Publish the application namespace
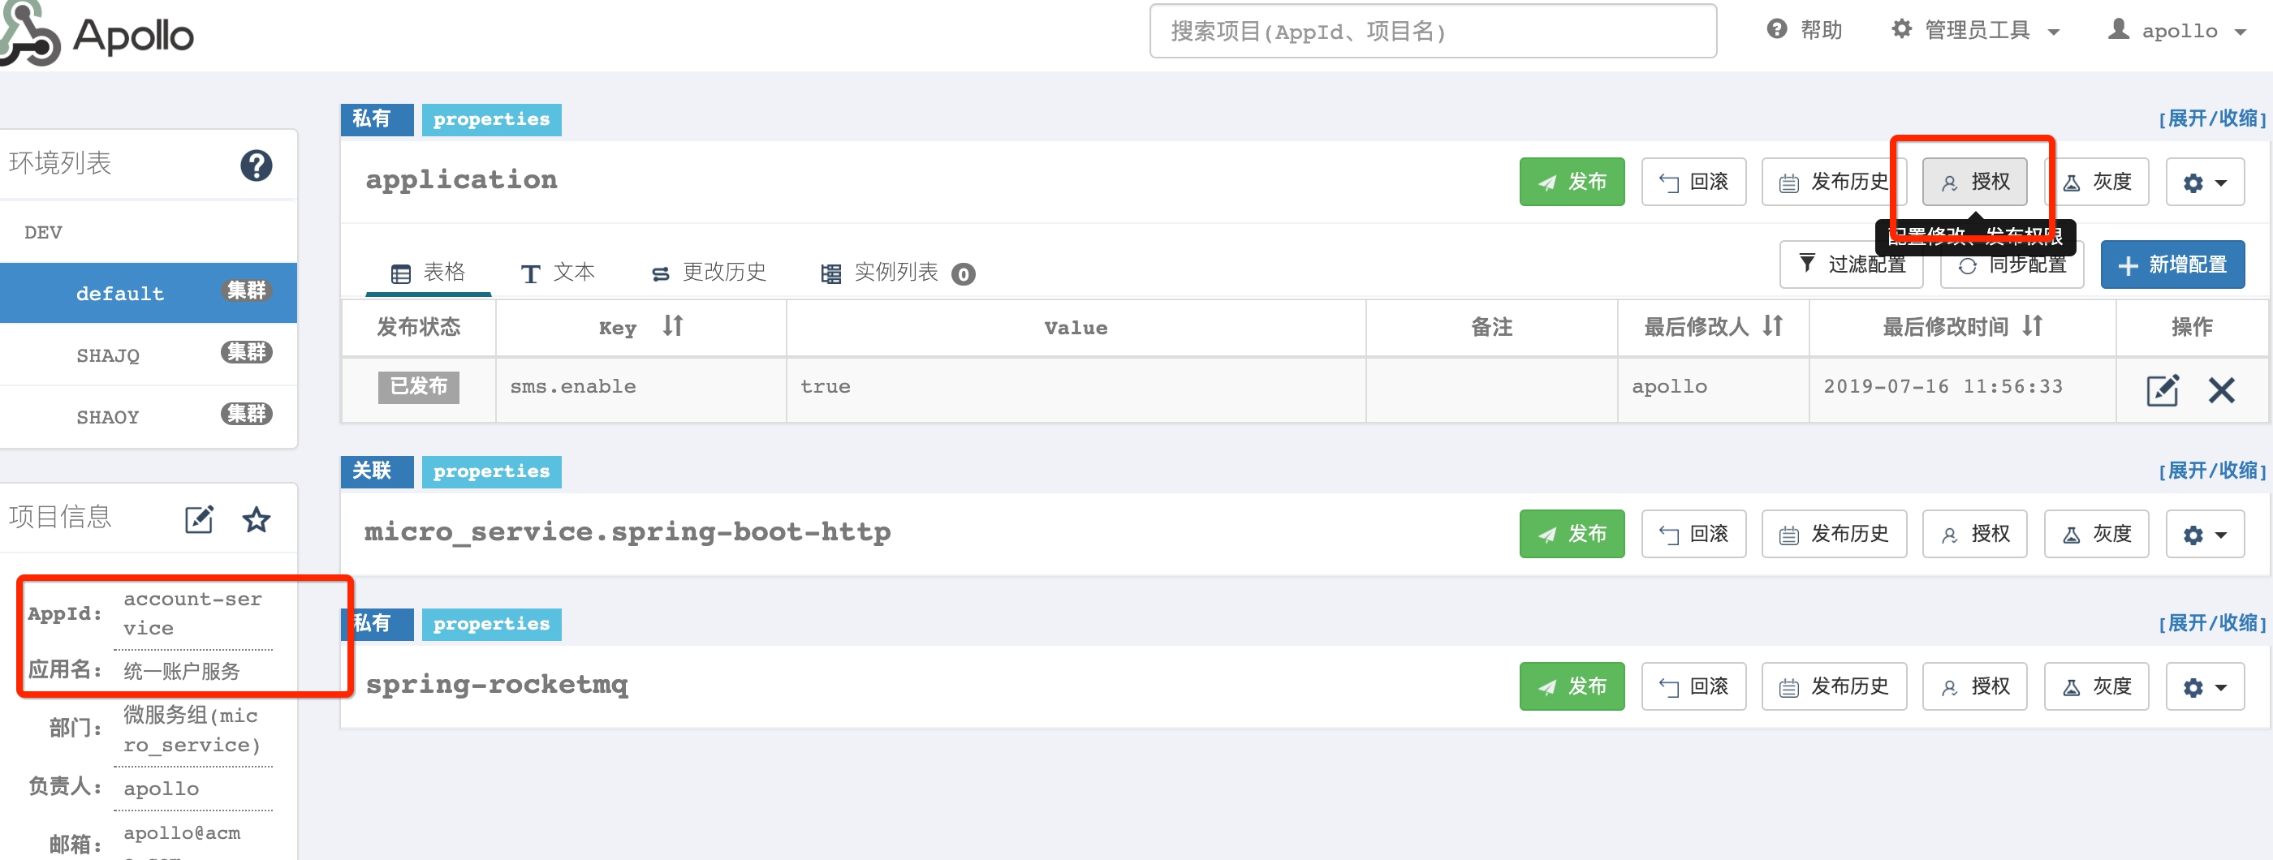 coord(1572,182)
